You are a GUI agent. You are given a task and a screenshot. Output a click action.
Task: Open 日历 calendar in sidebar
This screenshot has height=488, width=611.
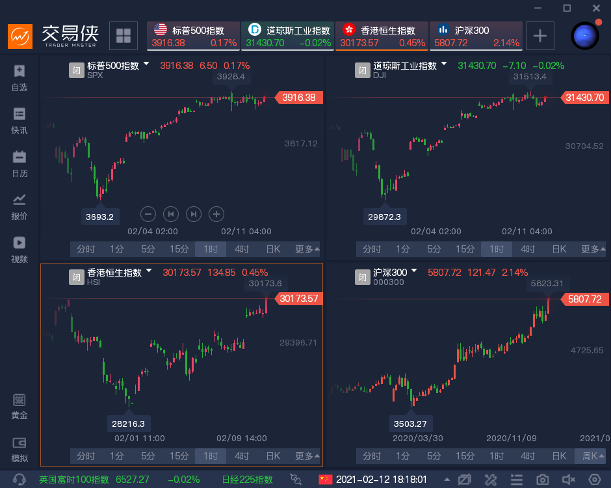tap(19, 164)
